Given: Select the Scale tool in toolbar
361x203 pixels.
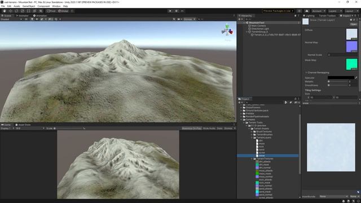Looking at the screenshot, I should pos(23,11).
